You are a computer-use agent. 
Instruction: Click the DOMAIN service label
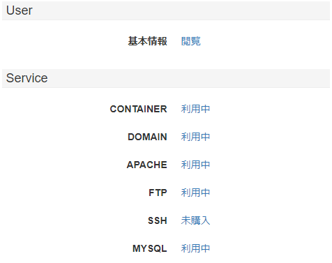click(x=147, y=137)
